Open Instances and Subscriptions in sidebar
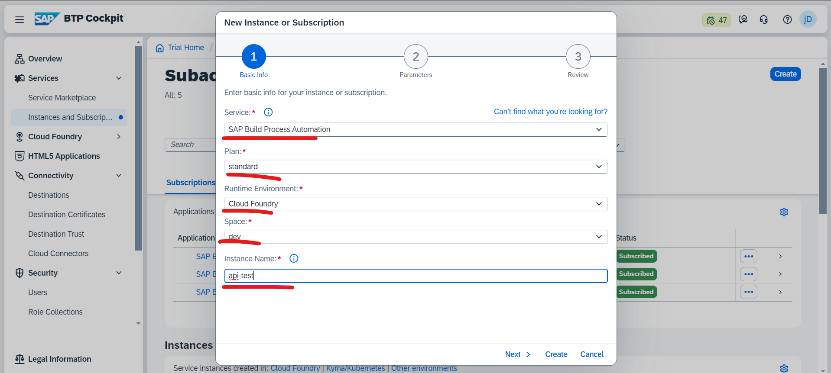Screen dimensions: 831x373 pyautogui.click(x=69, y=117)
